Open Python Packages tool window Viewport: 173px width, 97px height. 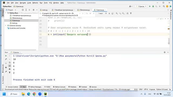[35, 87]
